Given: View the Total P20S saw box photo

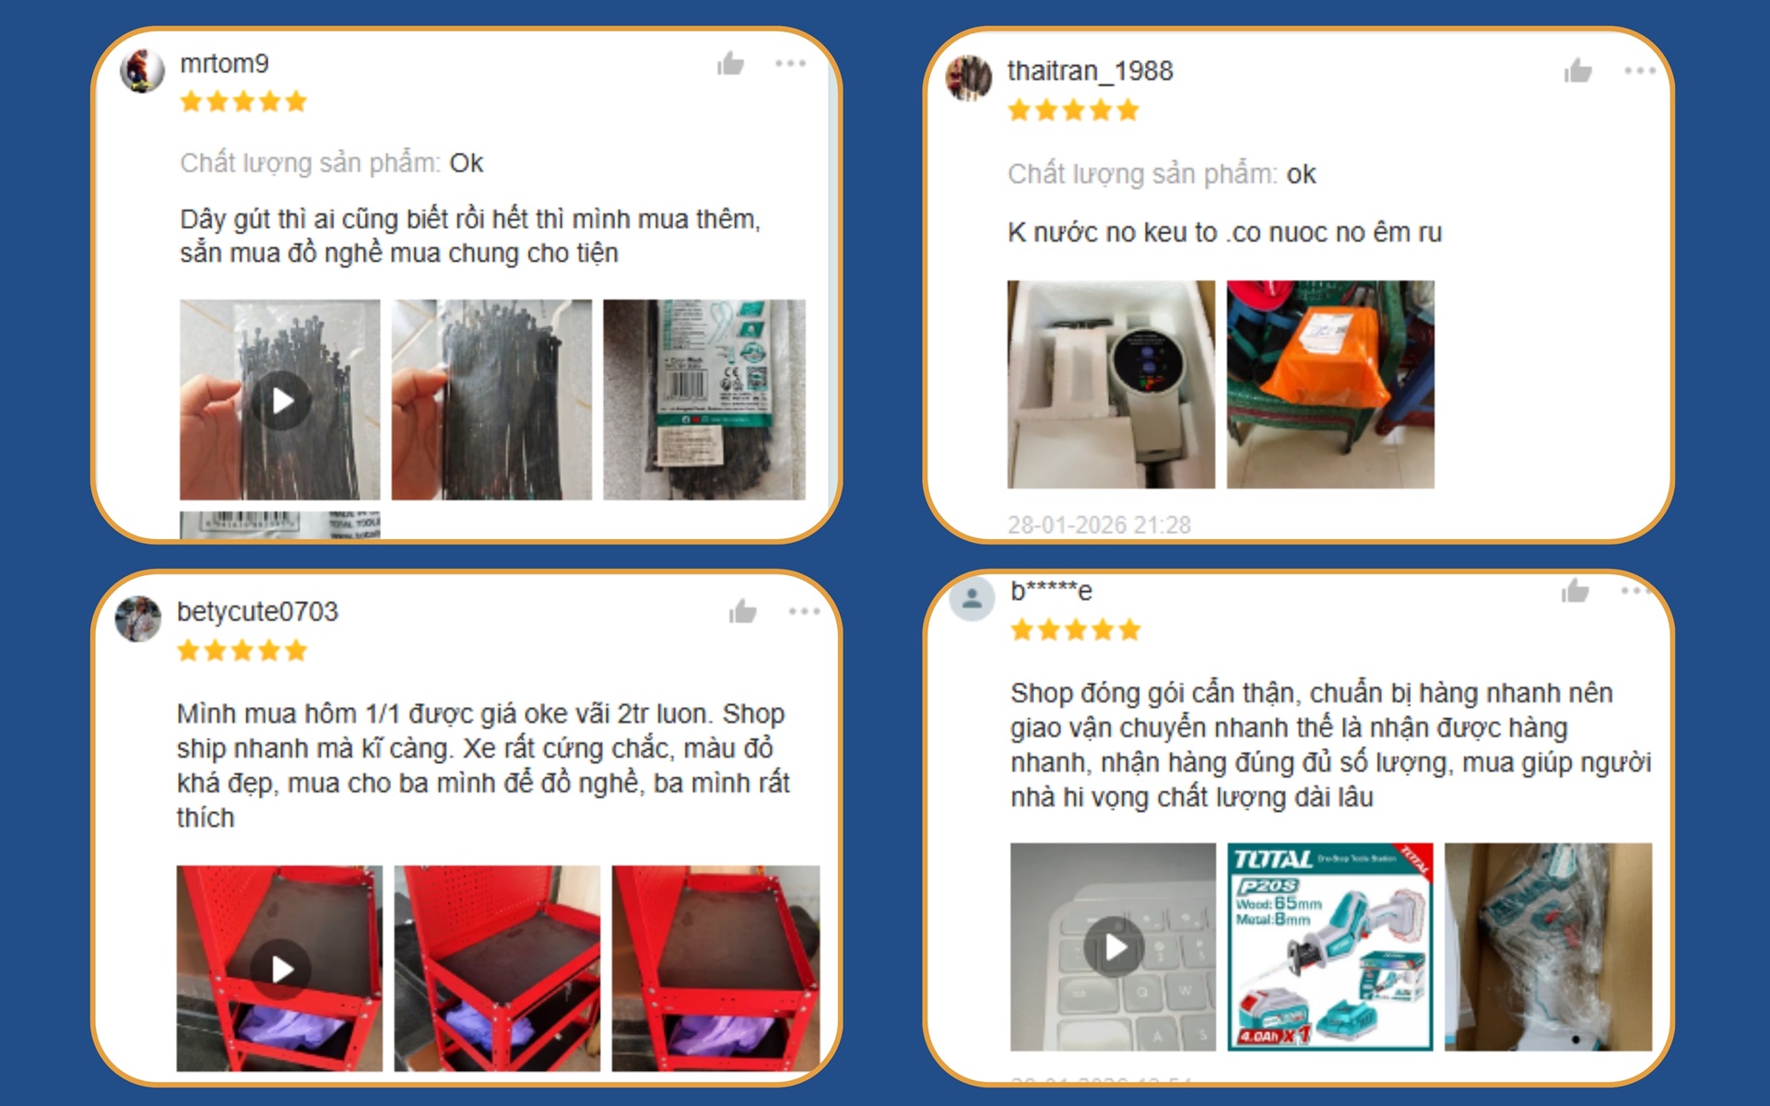Looking at the screenshot, I should point(1330,947).
